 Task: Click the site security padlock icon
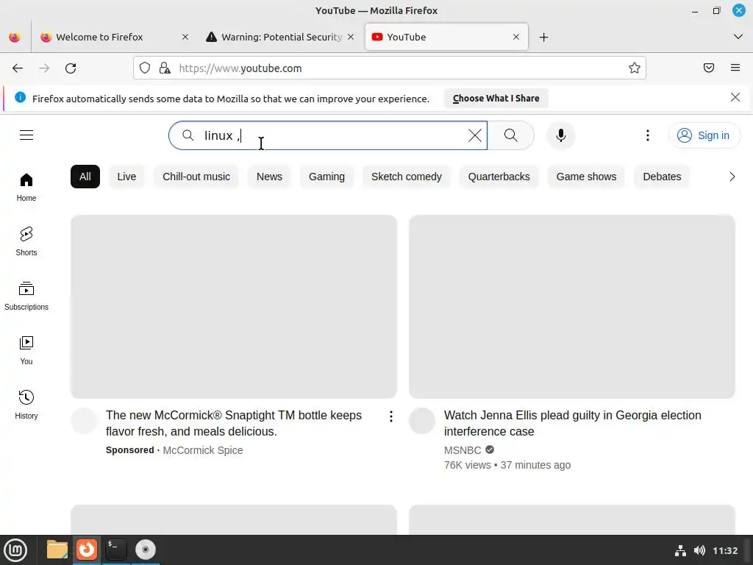[x=165, y=68]
